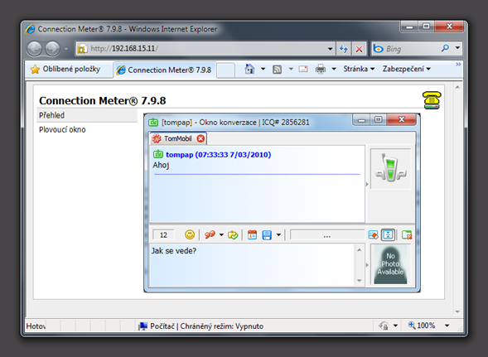
Task: Open the Zabezpečení menu
Action: [407, 69]
